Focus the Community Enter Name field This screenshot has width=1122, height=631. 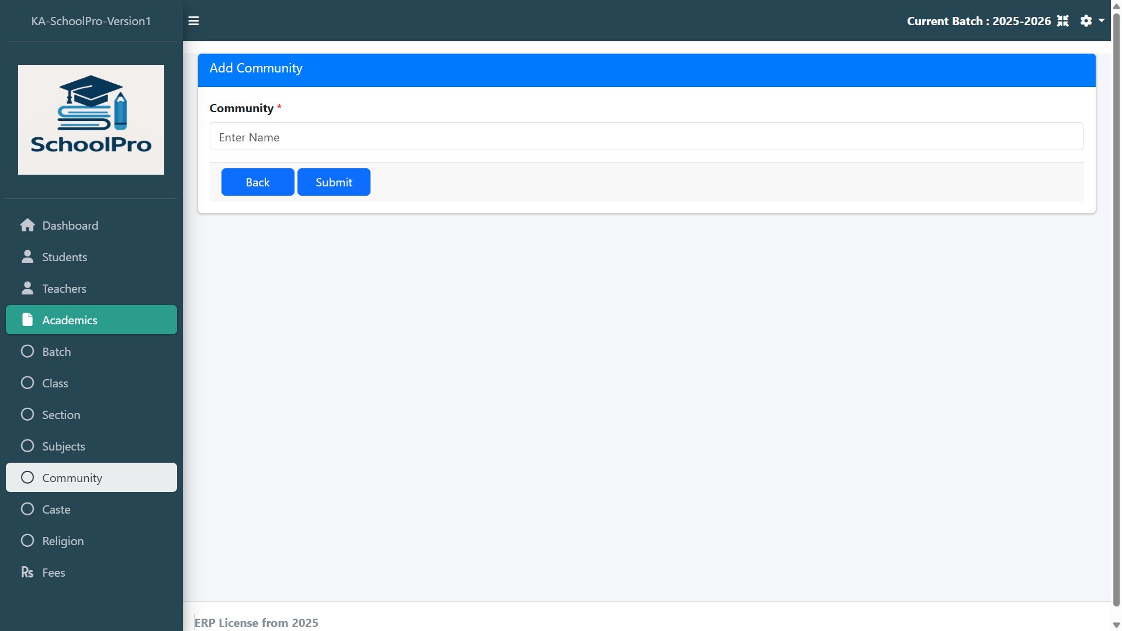[x=646, y=137]
